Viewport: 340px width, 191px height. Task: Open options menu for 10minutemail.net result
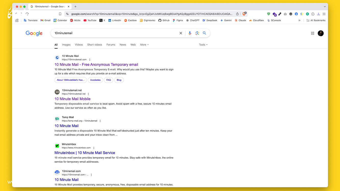89,94
